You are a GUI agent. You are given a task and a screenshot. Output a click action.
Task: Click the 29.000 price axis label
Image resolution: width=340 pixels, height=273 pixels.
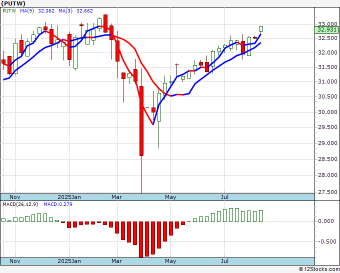[x=327, y=143]
